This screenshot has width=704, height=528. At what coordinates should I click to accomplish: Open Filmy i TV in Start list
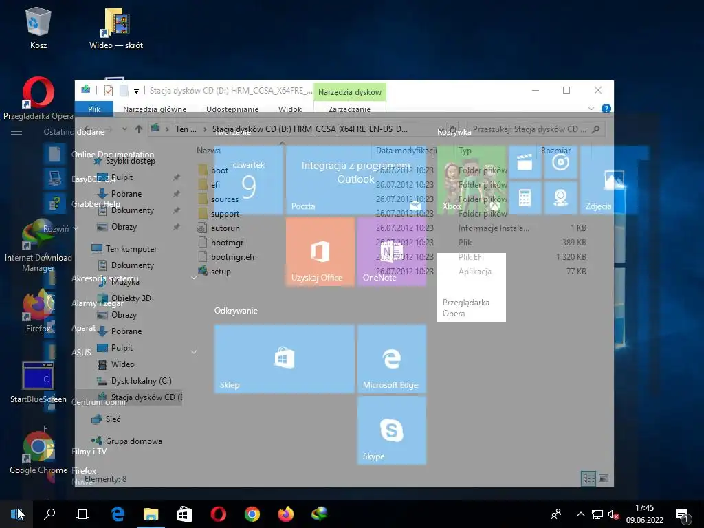click(x=89, y=451)
